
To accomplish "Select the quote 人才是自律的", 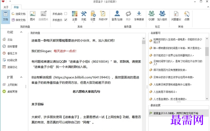I will click(x=170, y=99).
